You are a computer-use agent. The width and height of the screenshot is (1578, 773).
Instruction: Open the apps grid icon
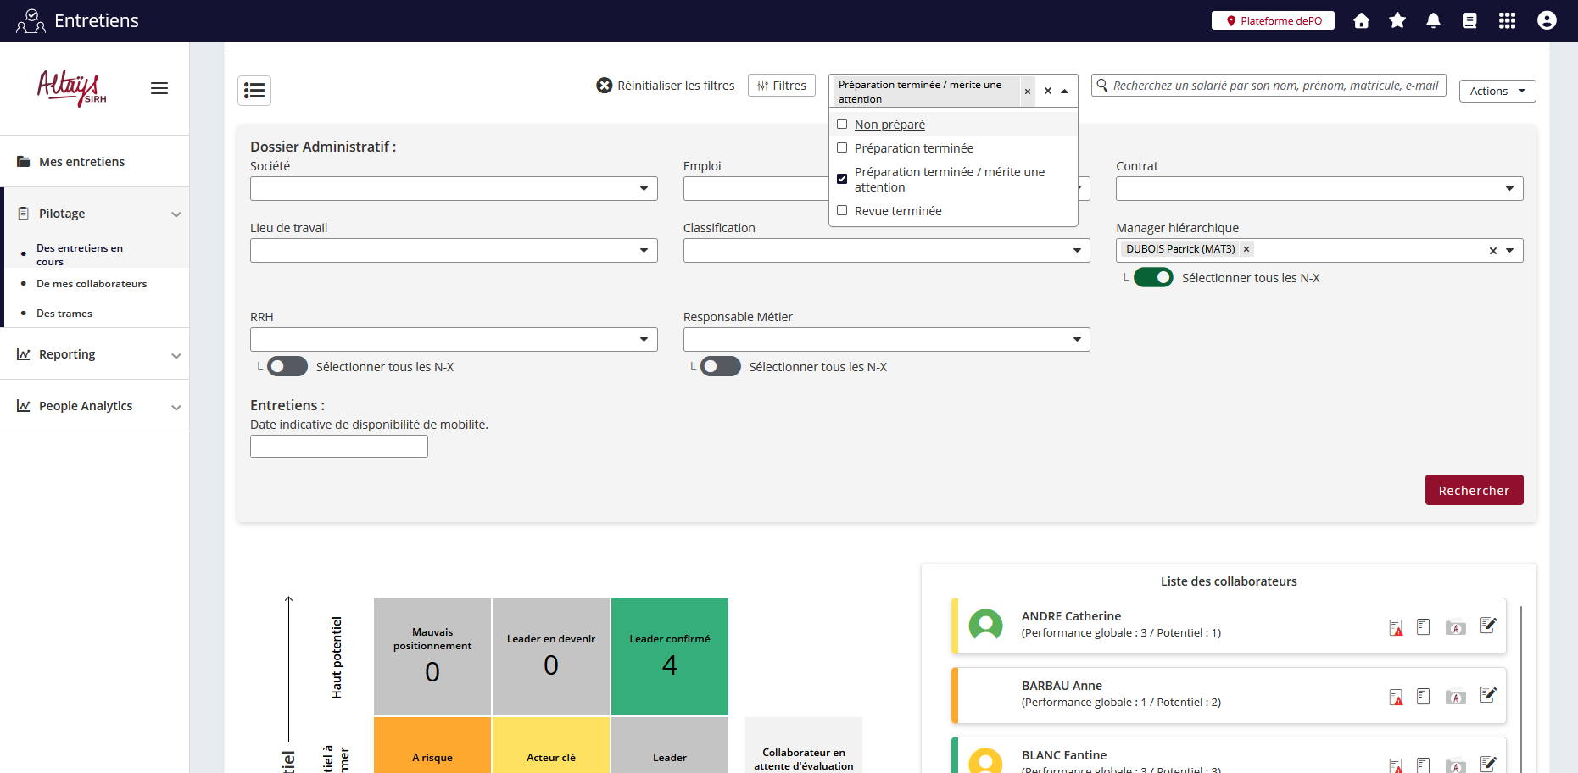[x=1507, y=21]
